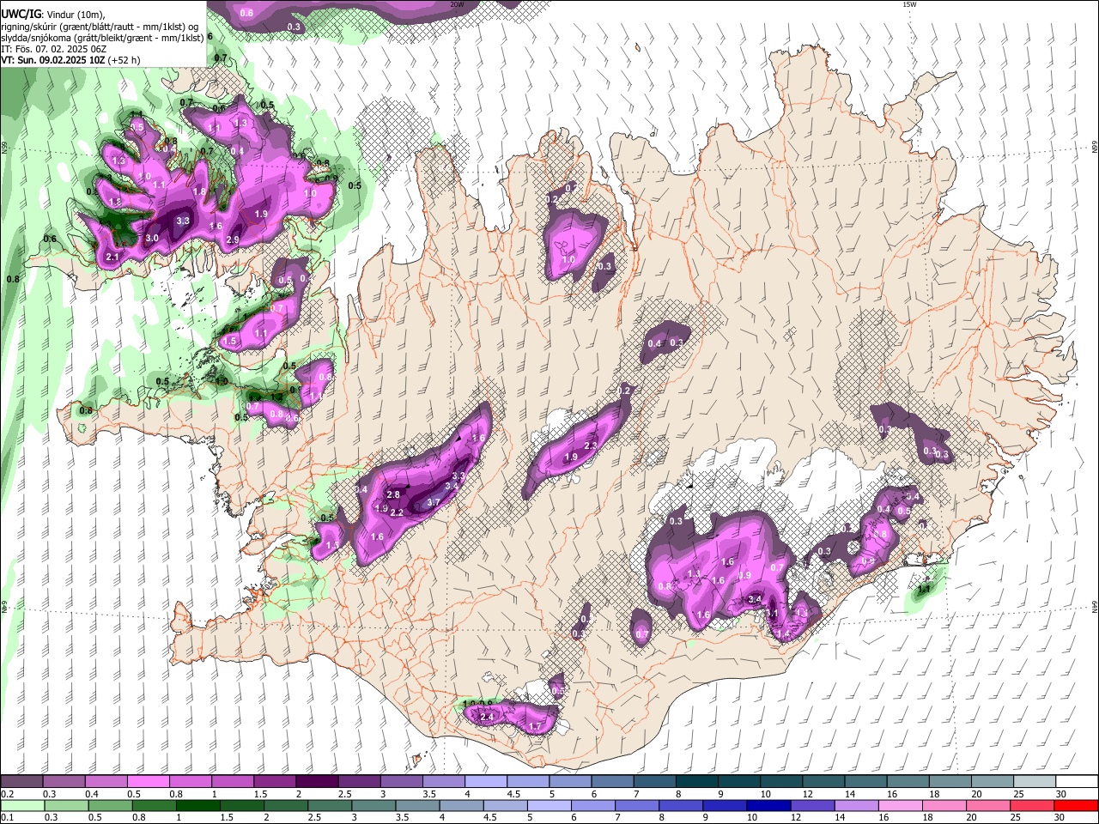Select the very pale green 0.1–0.3 lower legend swatch
The image size is (1099, 824).
click(x=21, y=805)
